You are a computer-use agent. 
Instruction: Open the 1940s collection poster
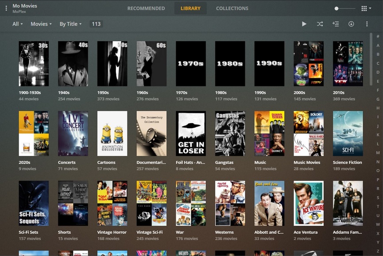73,63
